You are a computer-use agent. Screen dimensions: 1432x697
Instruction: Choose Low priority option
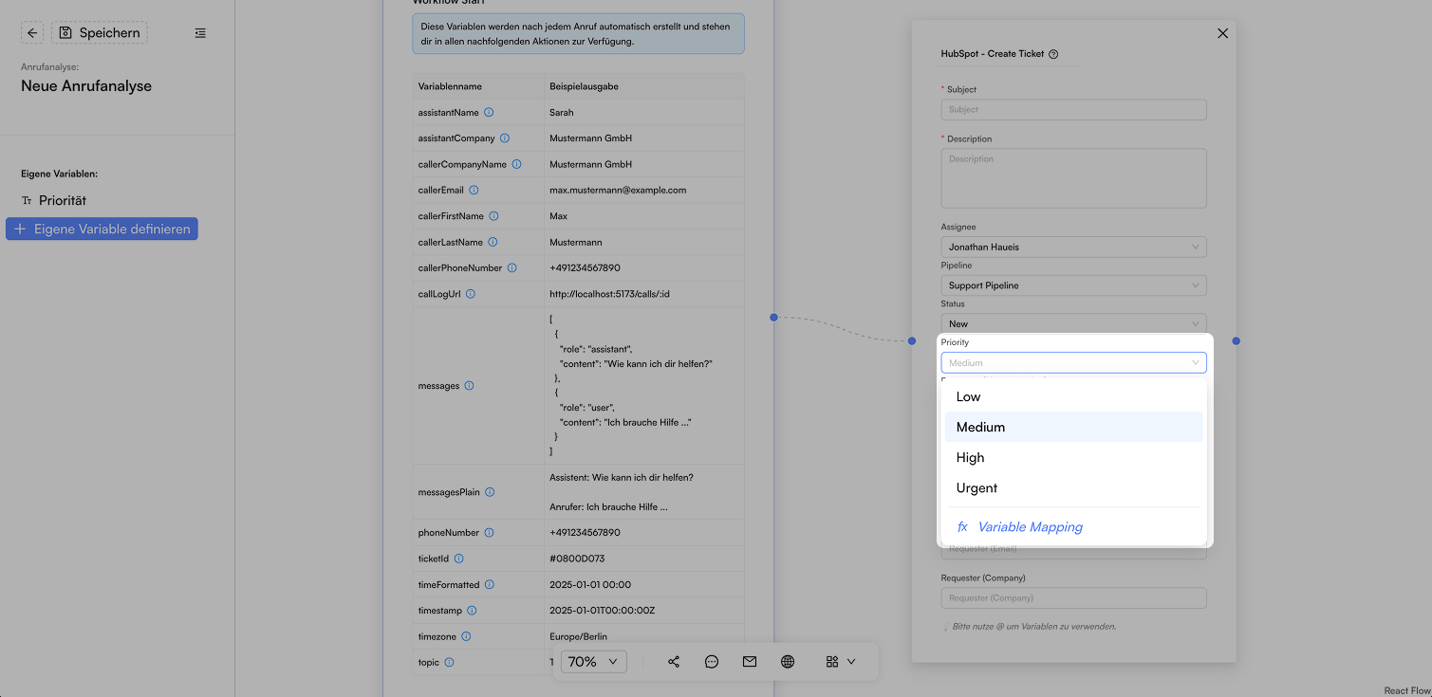pos(1073,396)
